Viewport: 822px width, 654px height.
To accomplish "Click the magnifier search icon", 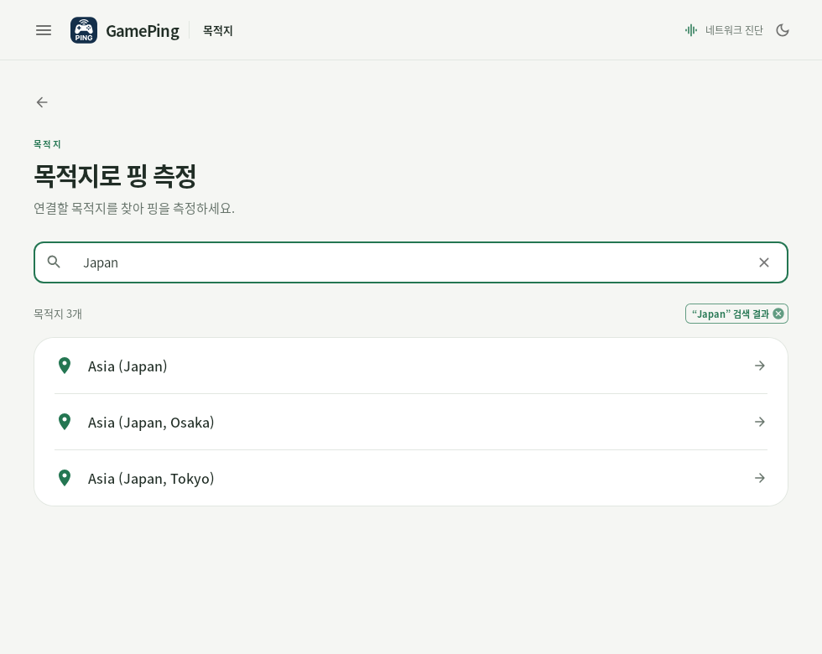I will [x=54, y=262].
